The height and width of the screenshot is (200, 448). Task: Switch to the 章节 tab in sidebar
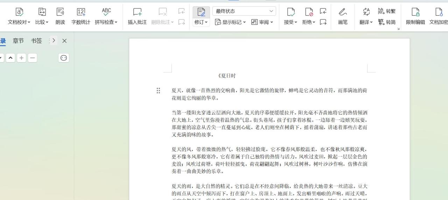click(x=18, y=41)
